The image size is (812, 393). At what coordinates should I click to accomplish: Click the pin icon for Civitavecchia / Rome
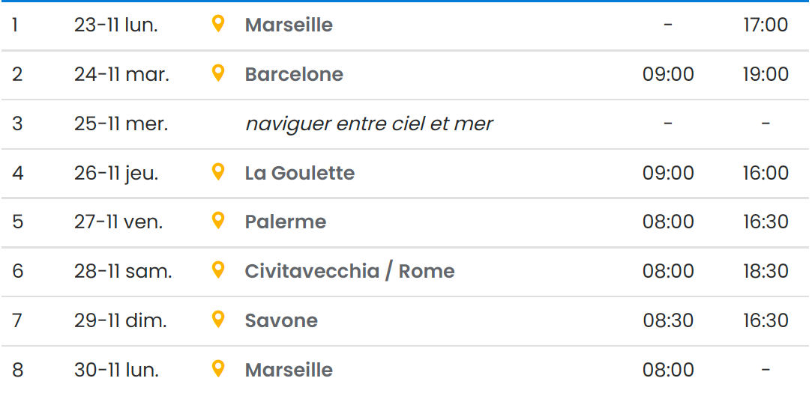(x=218, y=270)
